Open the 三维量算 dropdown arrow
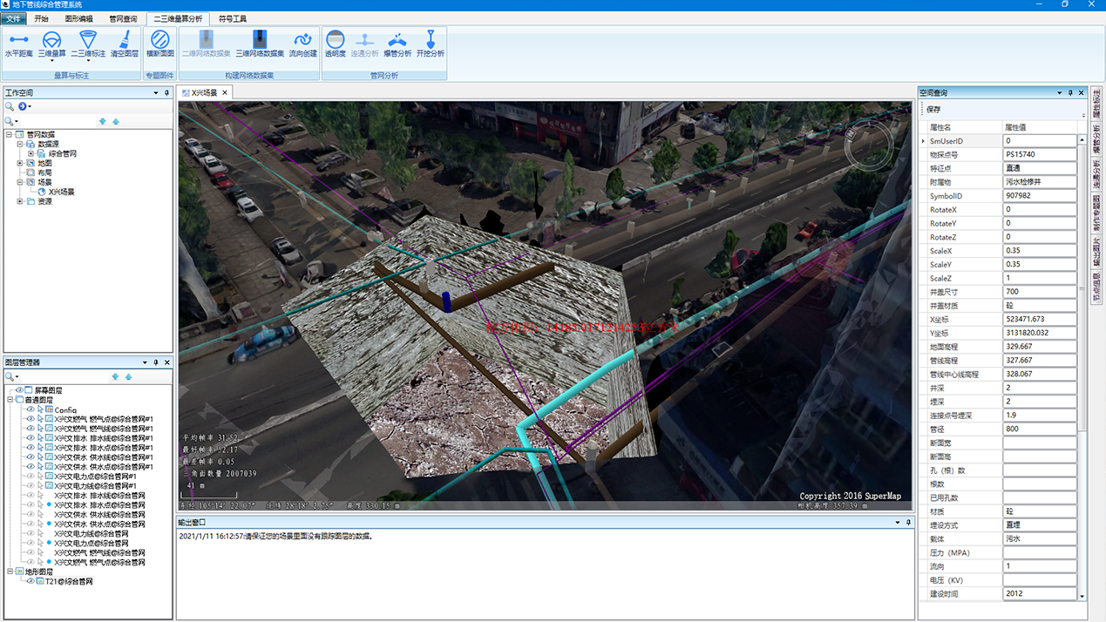 click(52, 63)
